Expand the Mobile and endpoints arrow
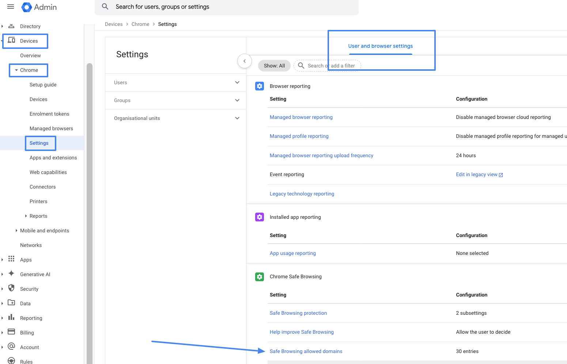Screen dimensions: 567x364 [x=16, y=231]
